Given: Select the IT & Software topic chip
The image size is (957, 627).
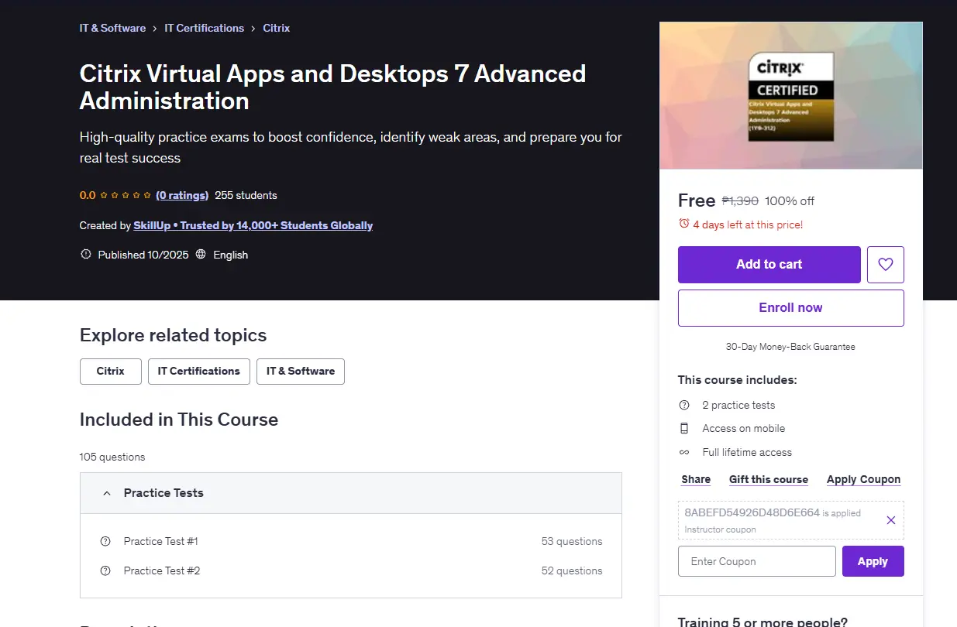Looking at the screenshot, I should [x=301, y=372].
